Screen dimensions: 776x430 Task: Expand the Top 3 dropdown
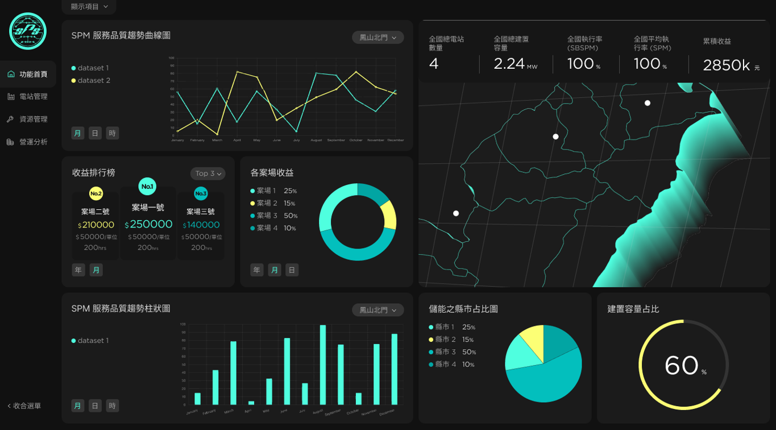pos(208,173)
